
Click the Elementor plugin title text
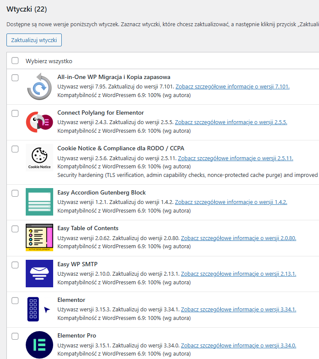(x=71, y=300)
